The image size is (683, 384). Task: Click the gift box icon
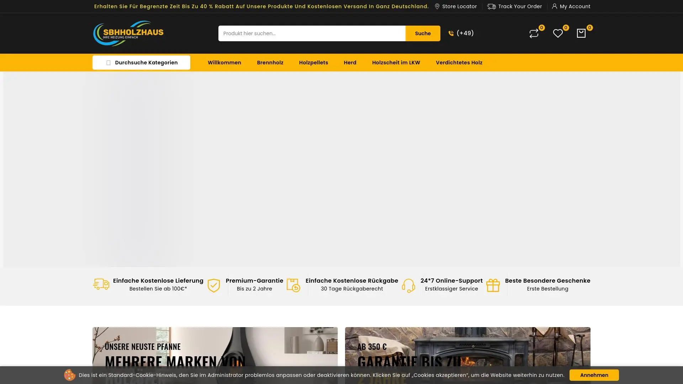493,285
